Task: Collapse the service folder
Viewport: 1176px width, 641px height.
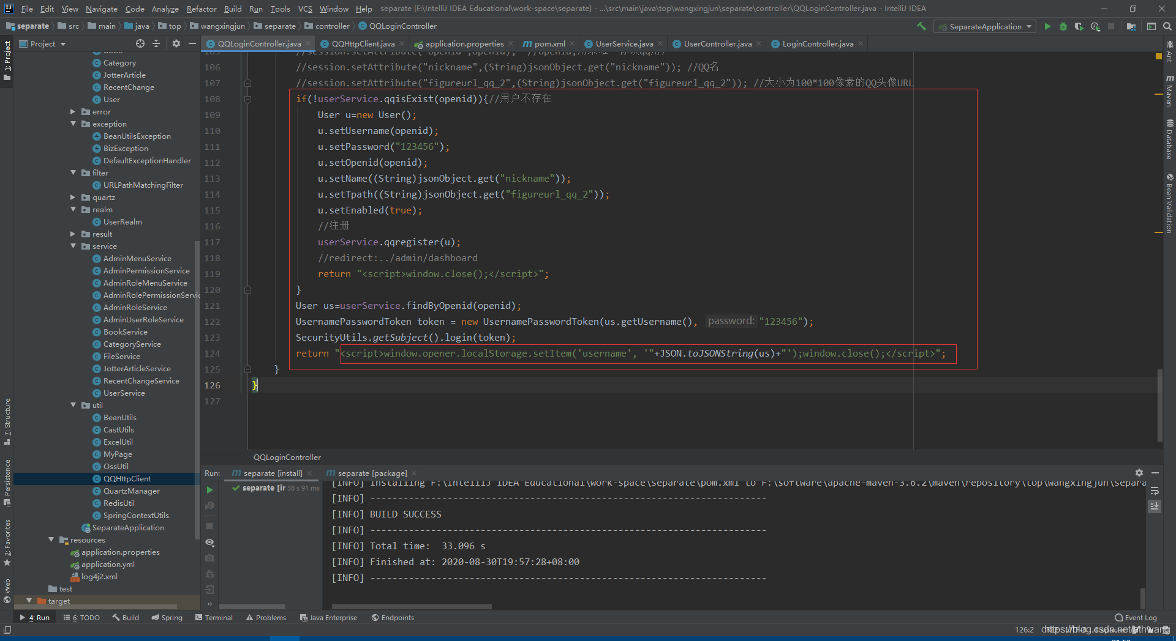Action: [x=73, y=246]
